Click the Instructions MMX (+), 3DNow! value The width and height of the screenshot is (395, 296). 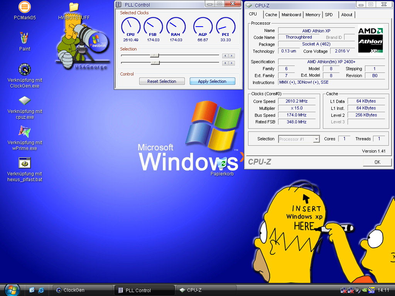(331, 82)
